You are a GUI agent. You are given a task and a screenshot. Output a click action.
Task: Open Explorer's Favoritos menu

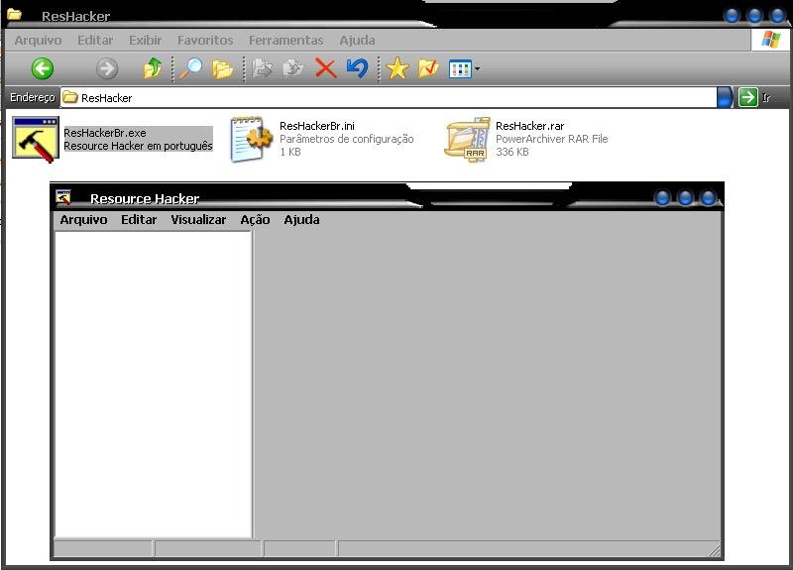205,41
